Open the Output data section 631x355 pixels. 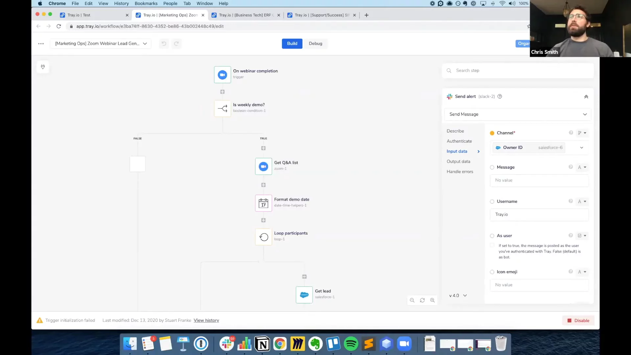tap(458, 161)
